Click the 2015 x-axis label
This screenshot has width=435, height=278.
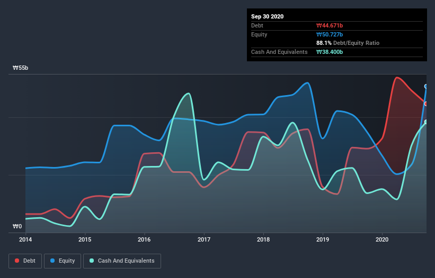tap(85, 239)
